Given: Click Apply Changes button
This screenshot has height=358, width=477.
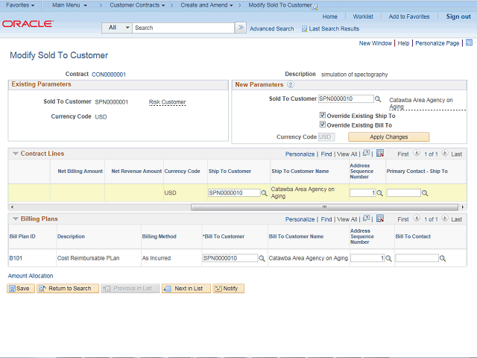Looking at the screenshot, I should coord(389,137).
